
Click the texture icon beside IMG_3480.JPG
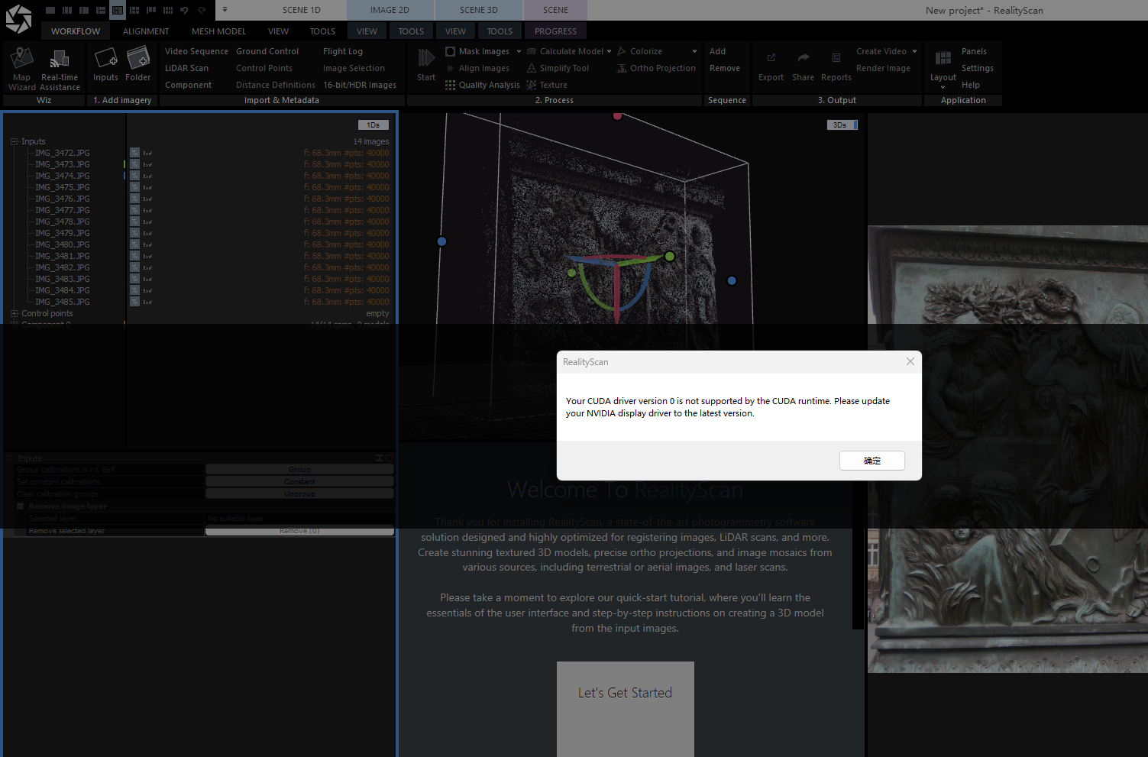tap(134, 244)
